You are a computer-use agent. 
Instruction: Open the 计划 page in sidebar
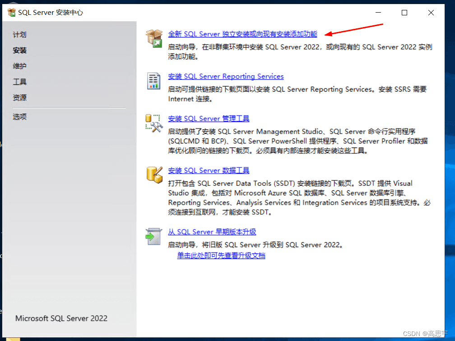tap(20, 35)
